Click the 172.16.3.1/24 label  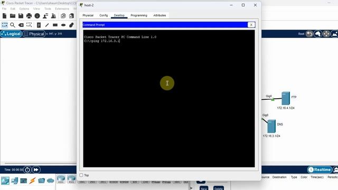271,136
